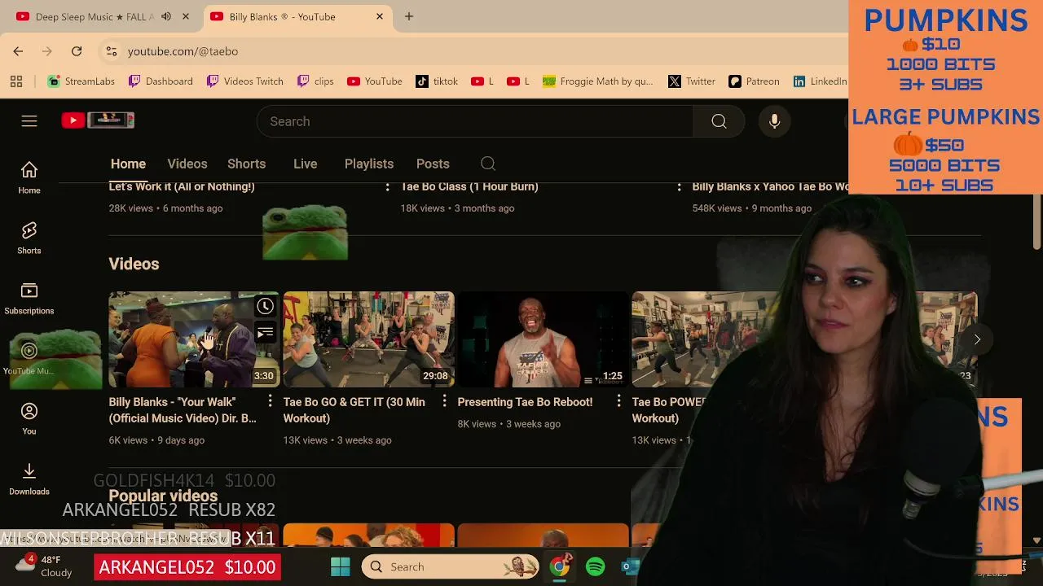Open Let's Work it (All or Nothing!) title
The width and height of the screenshot is (1043, 586).
(x=182, y=186)
